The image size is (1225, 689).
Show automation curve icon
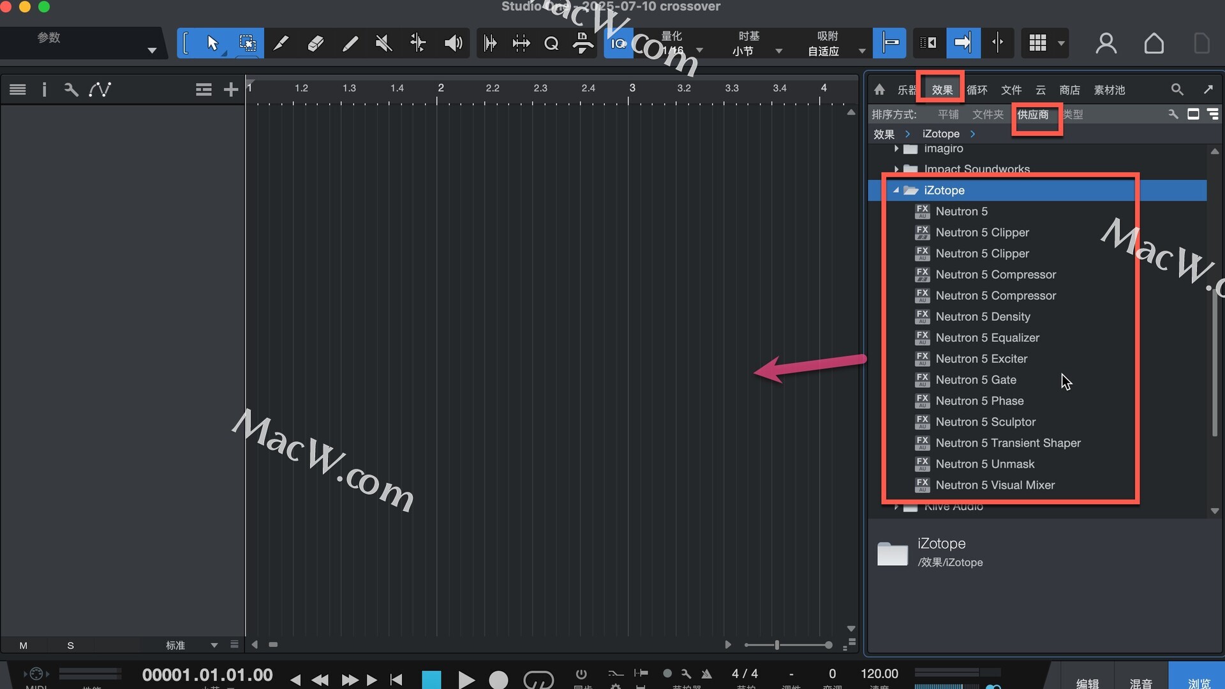100,89
